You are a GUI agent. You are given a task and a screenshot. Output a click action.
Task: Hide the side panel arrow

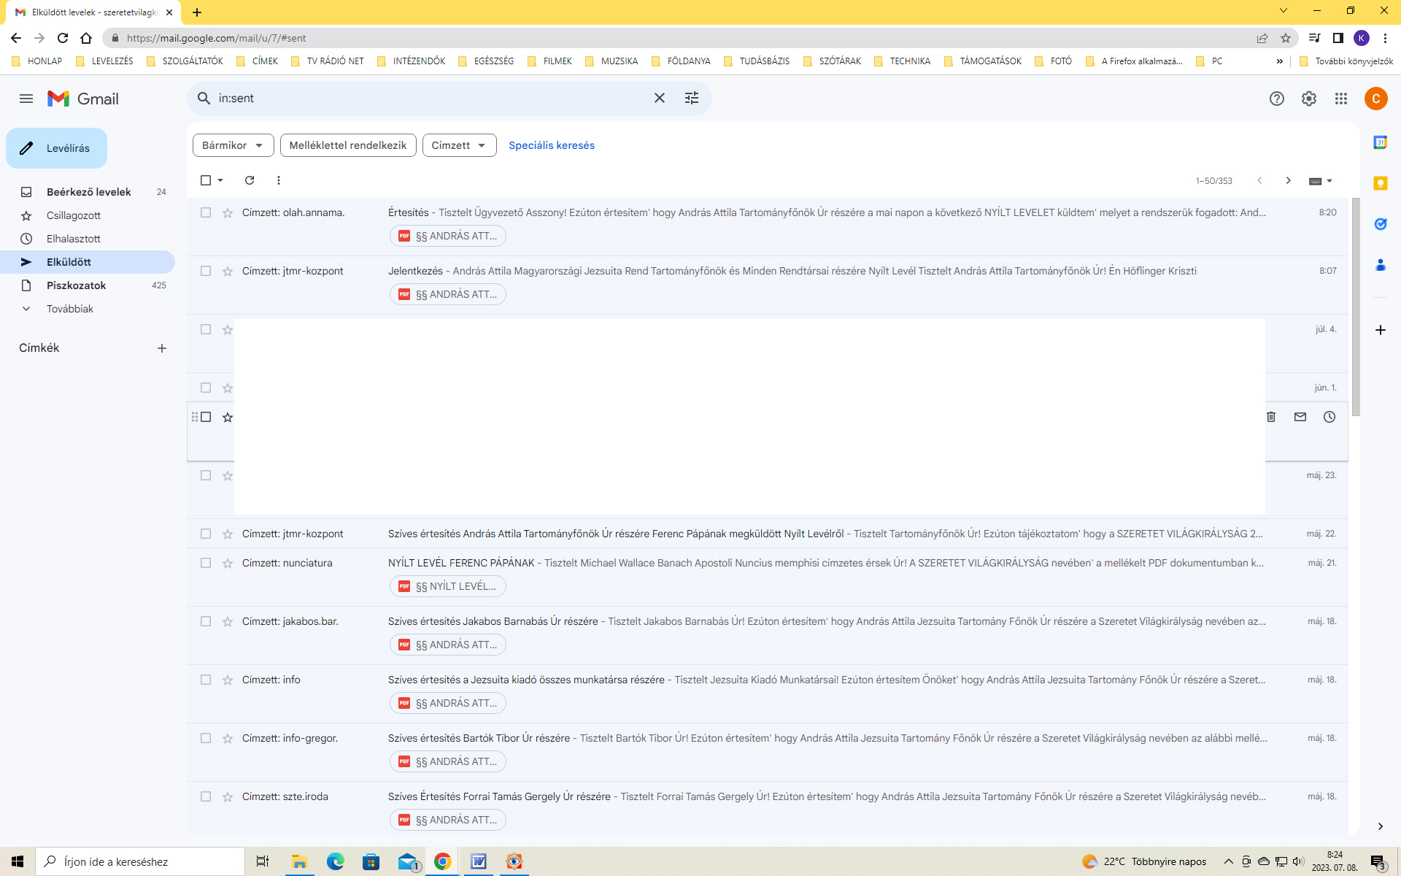[x=1381, y=826]
